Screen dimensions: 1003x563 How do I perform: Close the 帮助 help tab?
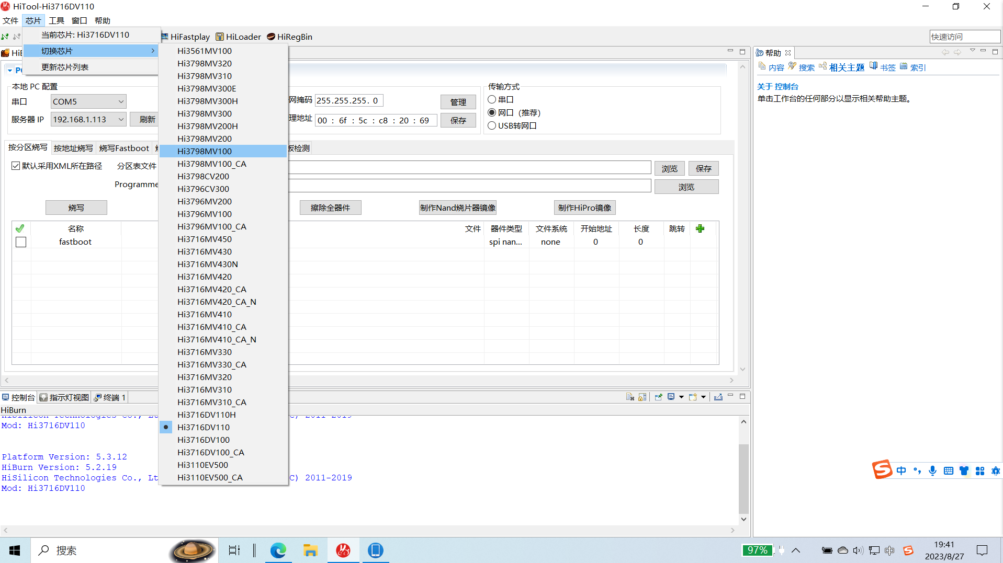pos(788,53)
